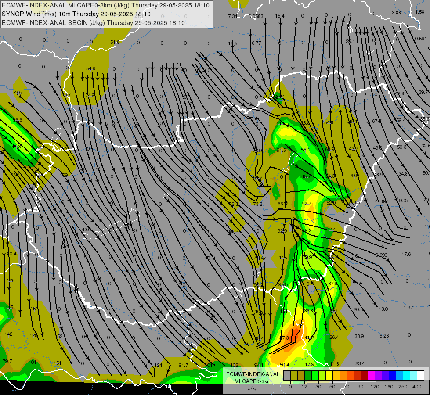Click the ECMWF-INDEX-ANAL SBCIN header line

click(x=93, y=23)
